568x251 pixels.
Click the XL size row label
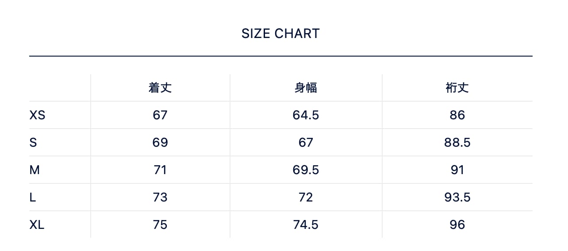(37, 225)
